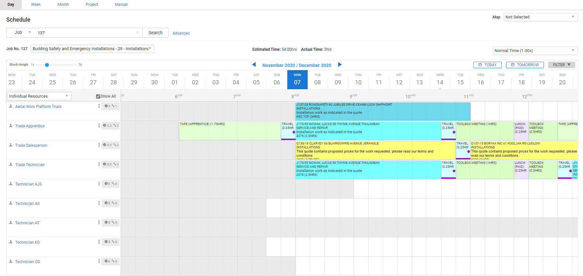The image size is (583, 276).
Task: Click person icon beside Trade Salesperson
Action: coord(11,145)
